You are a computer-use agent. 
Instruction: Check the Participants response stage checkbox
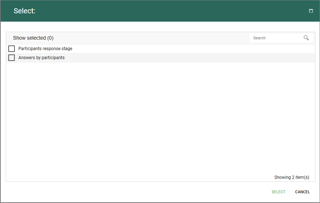(12, 49)
